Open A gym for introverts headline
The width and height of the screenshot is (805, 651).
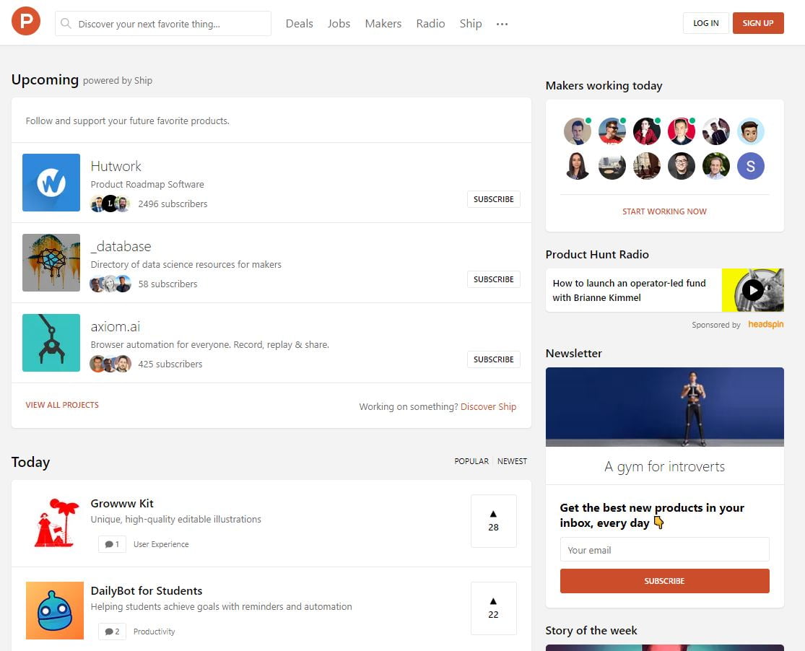(x=664, y=466)
